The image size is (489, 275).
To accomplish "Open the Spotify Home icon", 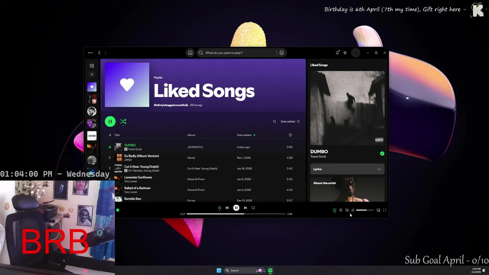I will tap(190, 53).
